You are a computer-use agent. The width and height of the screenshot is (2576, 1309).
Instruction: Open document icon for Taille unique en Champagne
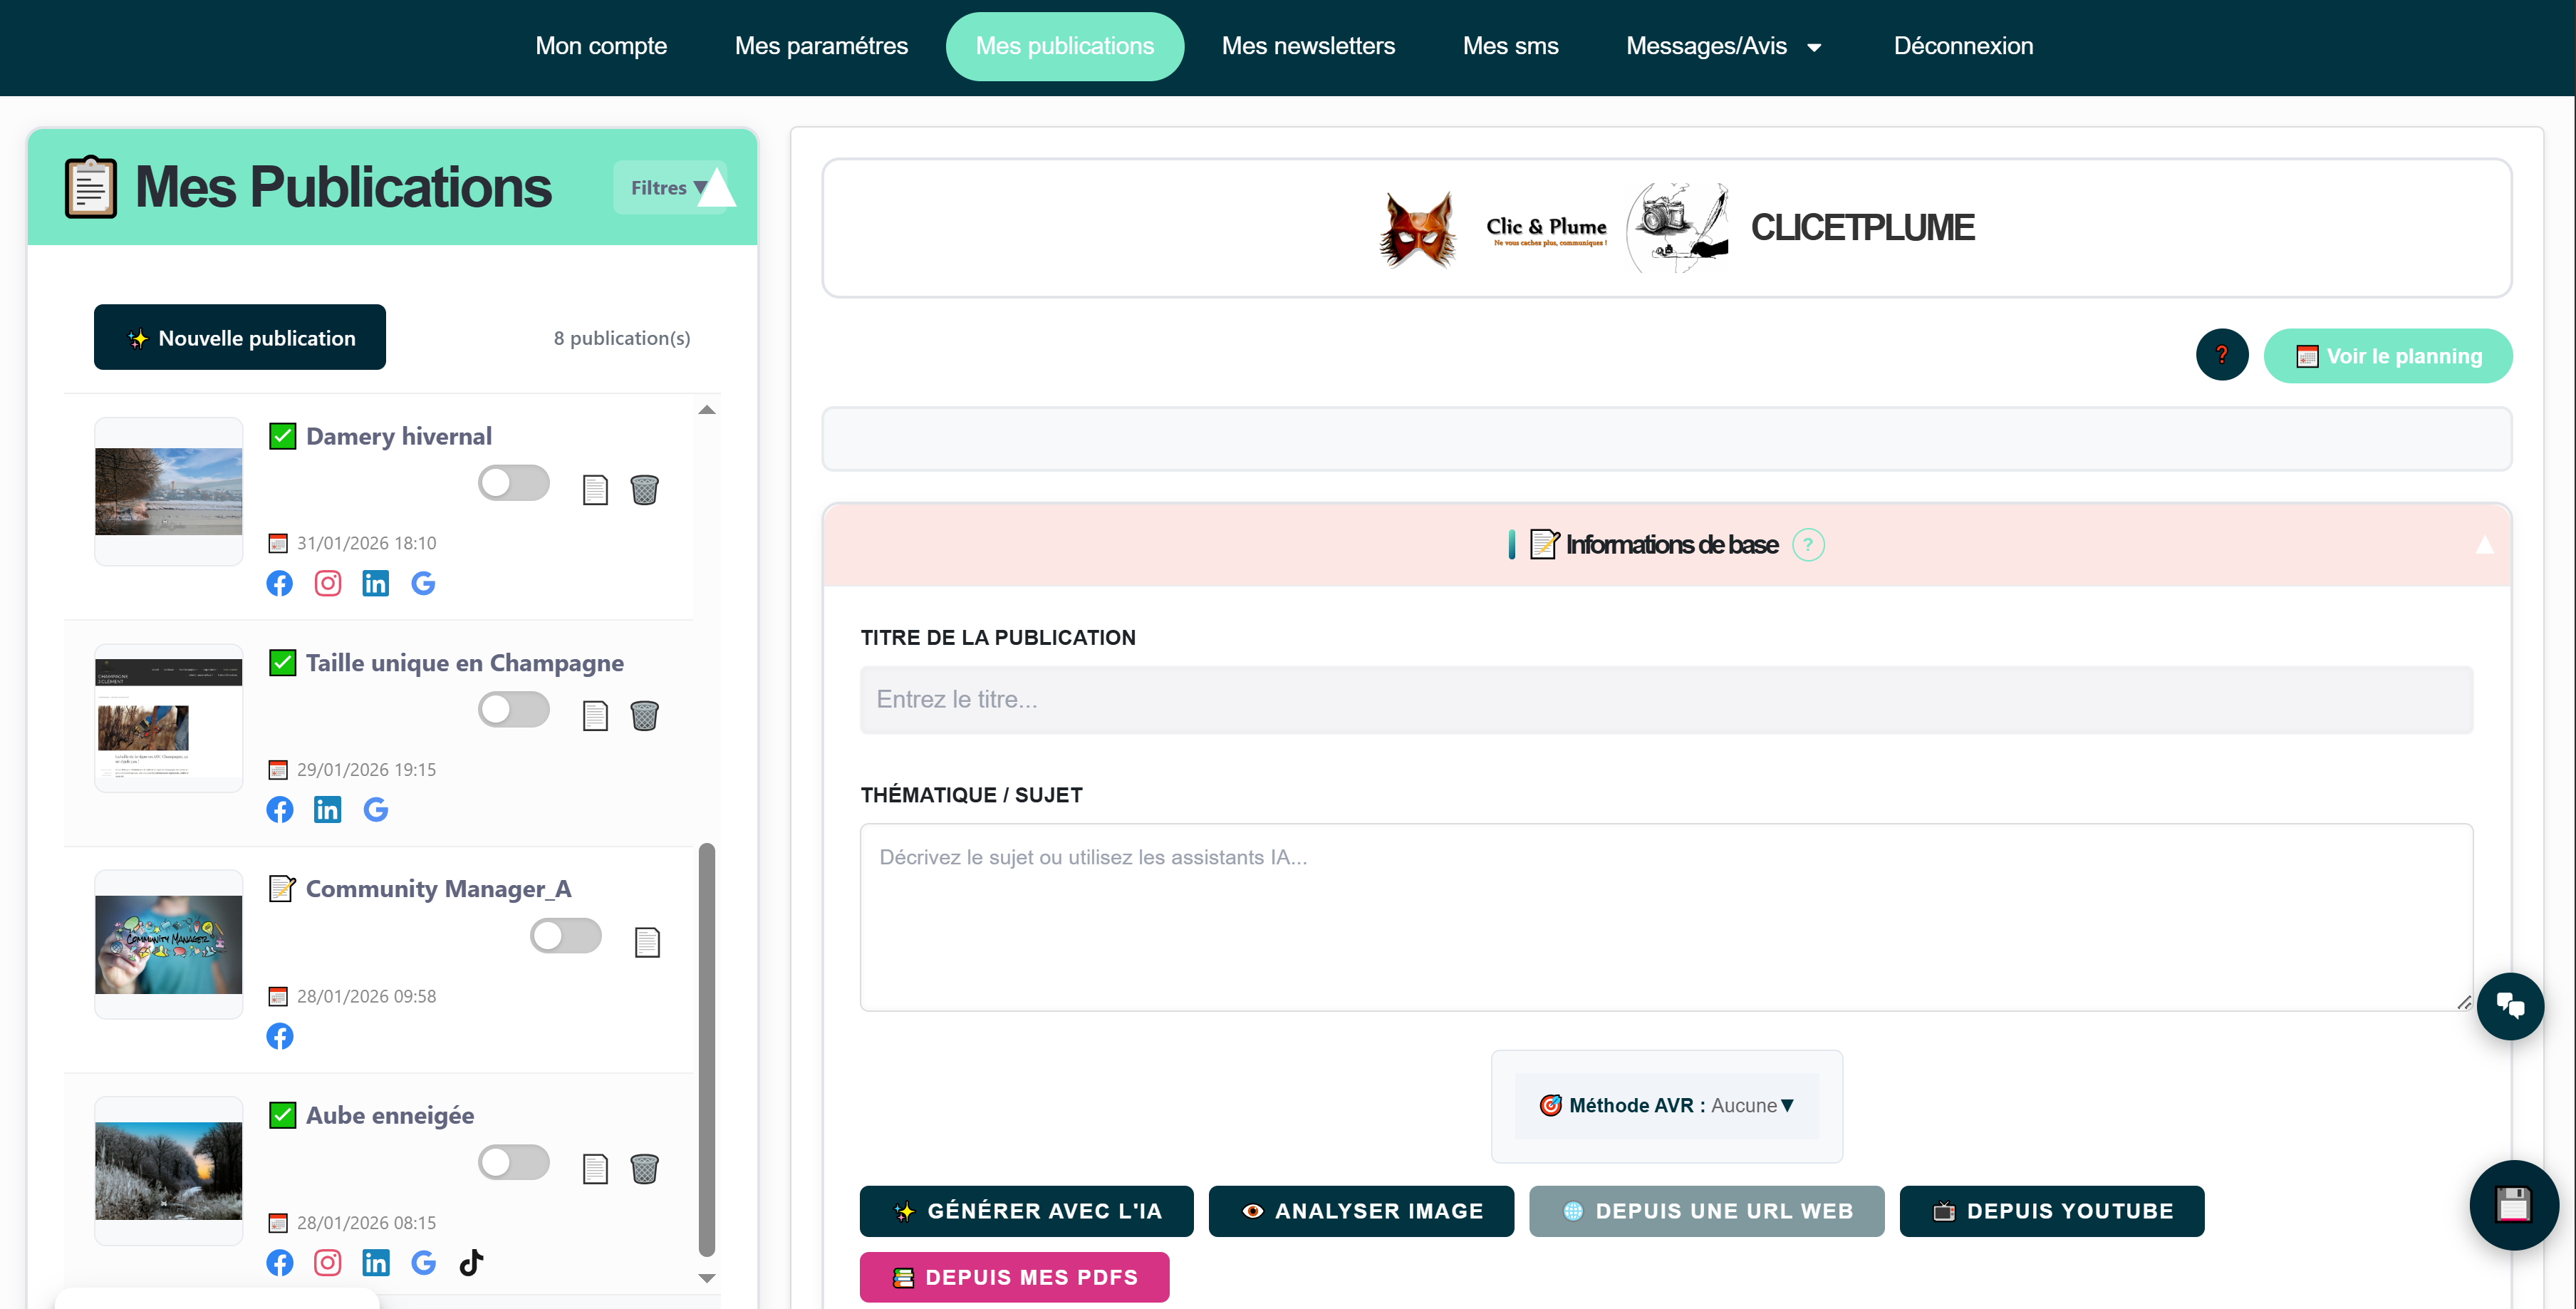595,716
